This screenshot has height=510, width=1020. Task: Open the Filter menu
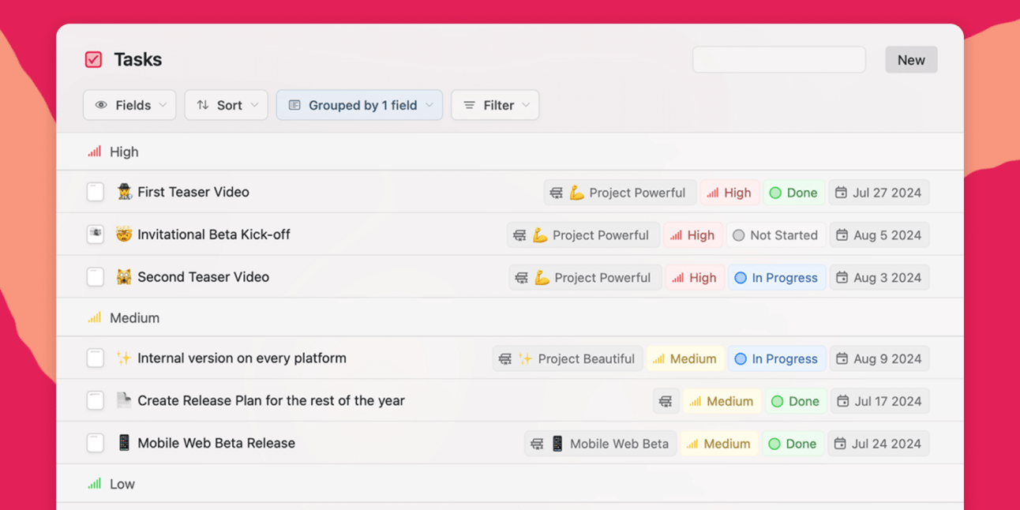495,105
